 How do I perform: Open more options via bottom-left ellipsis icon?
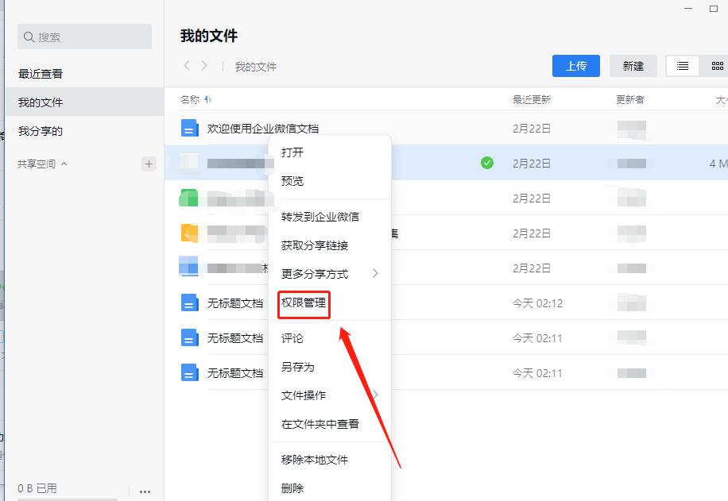(145, 492)
